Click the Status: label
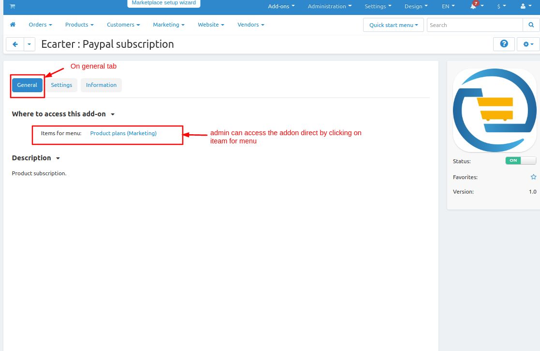540x351 pixels. pos(462,161)
